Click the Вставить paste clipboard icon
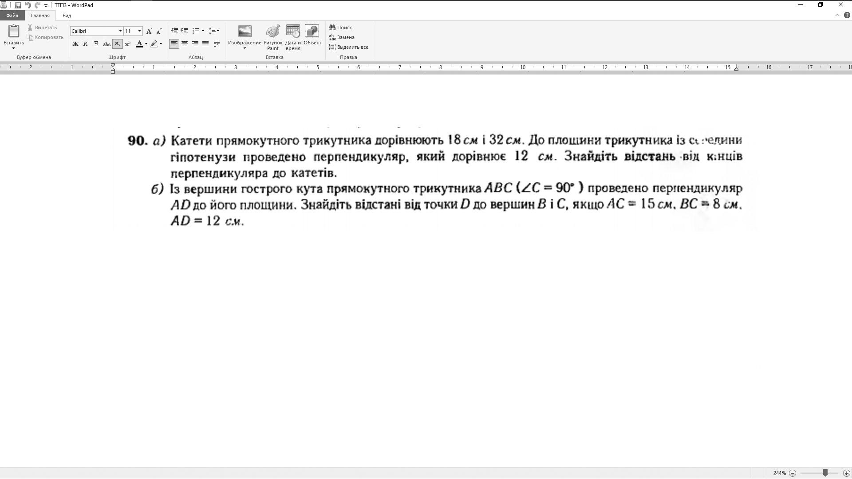852x479 pixels. pos(14,32)
